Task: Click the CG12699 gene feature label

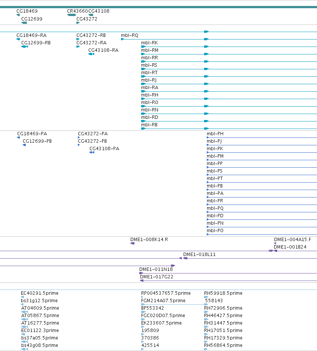Action: (32, 19)
